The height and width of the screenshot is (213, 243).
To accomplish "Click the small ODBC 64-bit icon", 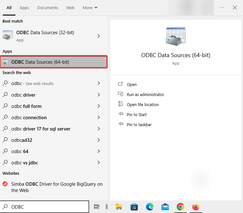I will tap(5, 62).
